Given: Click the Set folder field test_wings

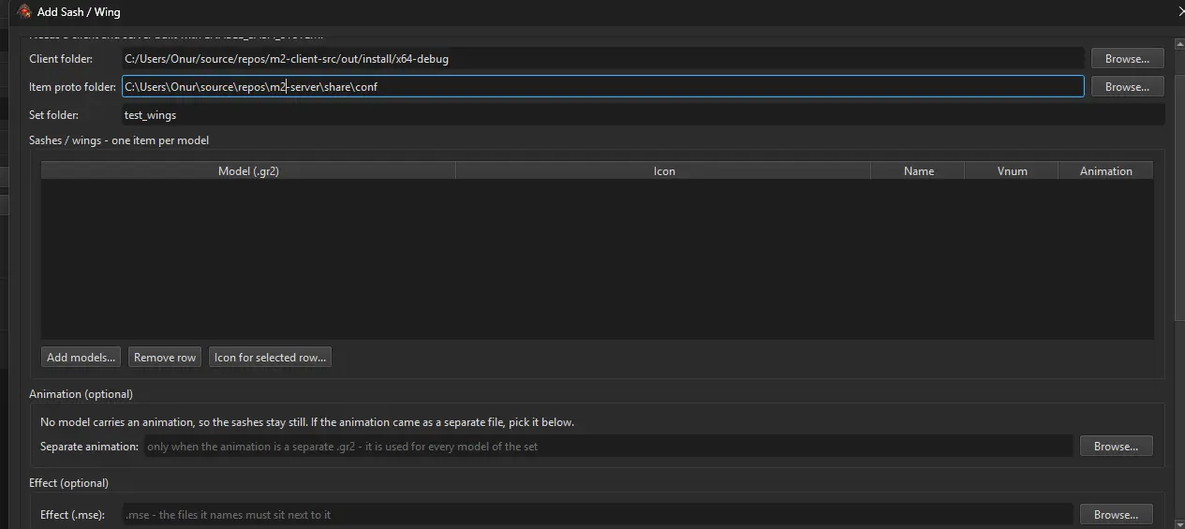Looking at the screenshot, I should [643, 115].
